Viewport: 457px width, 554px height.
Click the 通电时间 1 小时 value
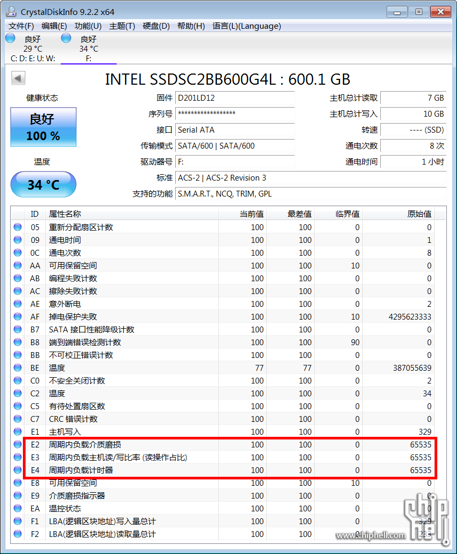(413, 161)
